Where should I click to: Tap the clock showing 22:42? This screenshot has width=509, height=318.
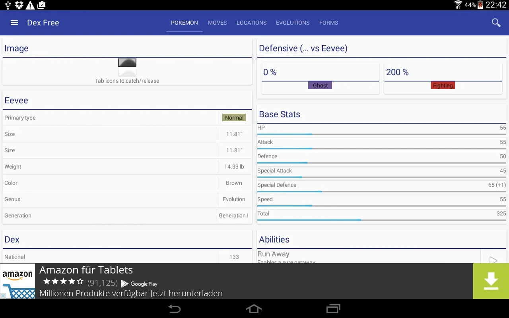pos(496,5)
